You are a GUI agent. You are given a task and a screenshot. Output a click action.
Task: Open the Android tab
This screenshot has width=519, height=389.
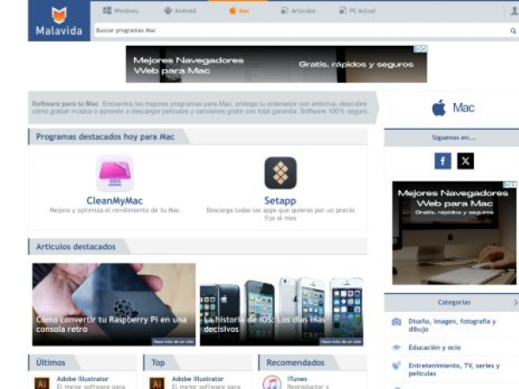[x=180, y=10]
